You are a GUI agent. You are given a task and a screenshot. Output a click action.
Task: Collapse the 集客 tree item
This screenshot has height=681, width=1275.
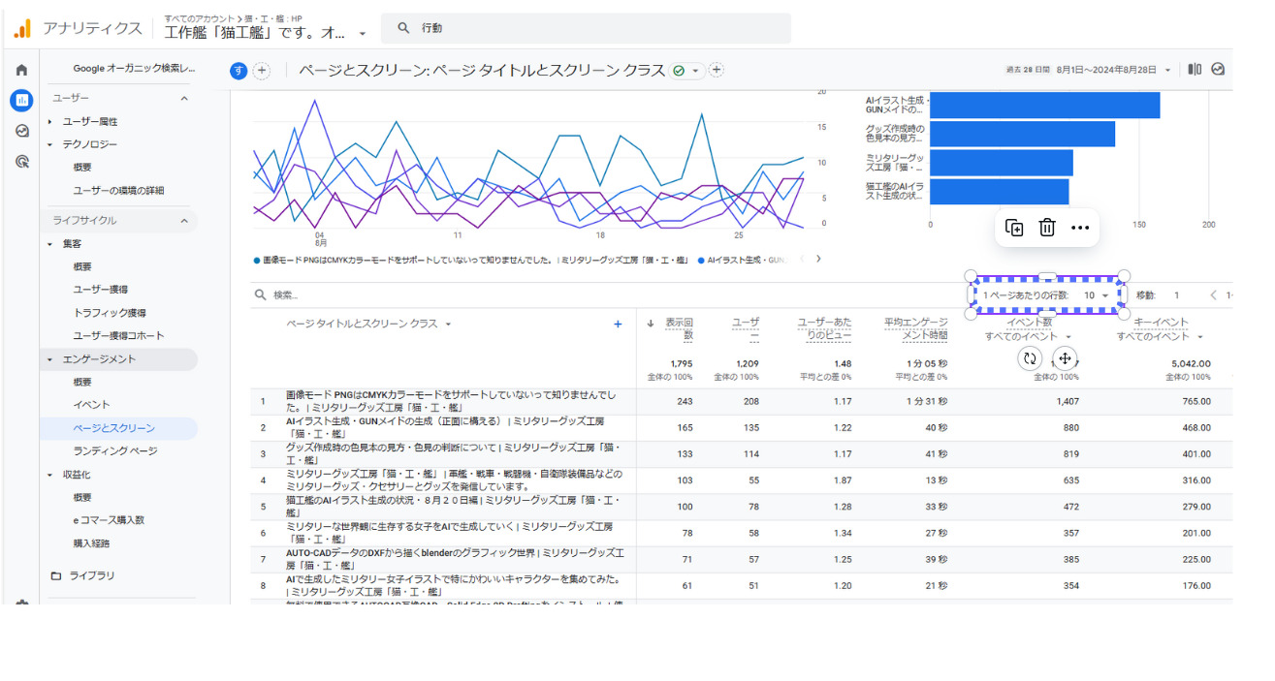click(50, 244)
